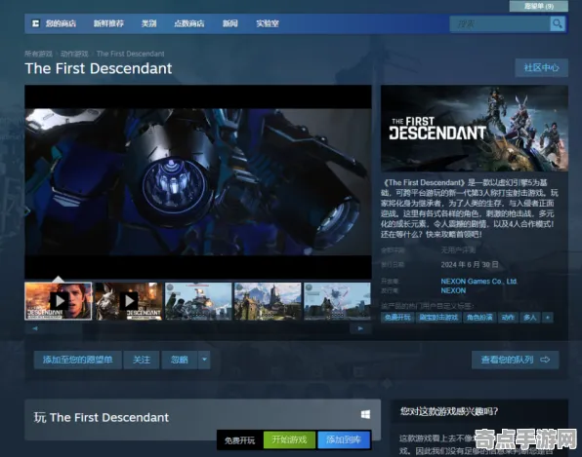
Task: Expand the dropdown arrow next to 忽略
Action: [204, 360]
